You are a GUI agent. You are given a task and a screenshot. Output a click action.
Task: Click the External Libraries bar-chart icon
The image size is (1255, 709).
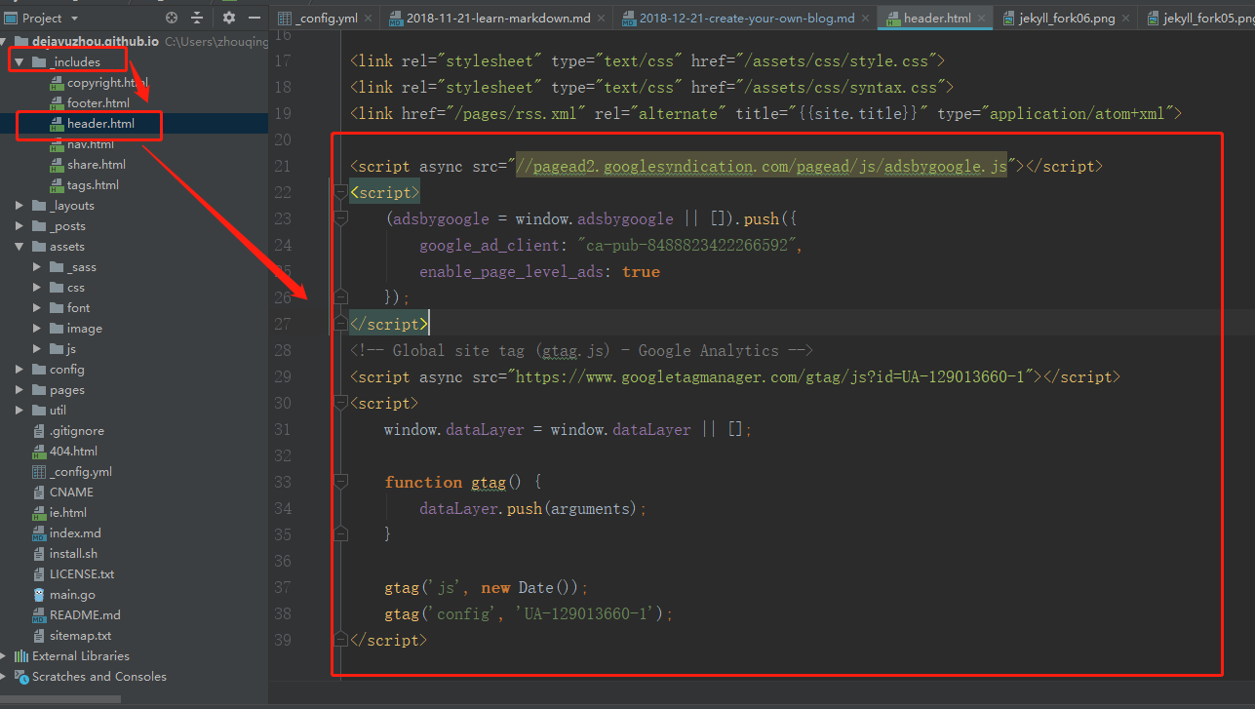coord(21,656)
